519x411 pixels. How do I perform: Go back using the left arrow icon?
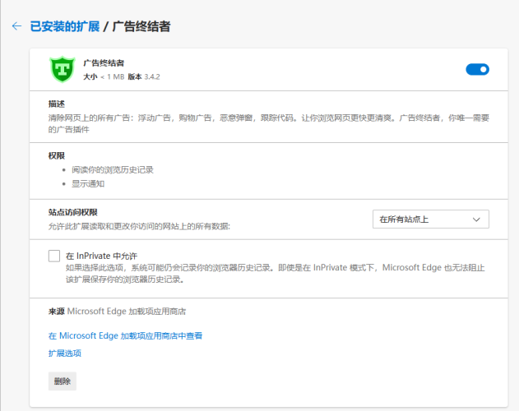click(16, 26)
